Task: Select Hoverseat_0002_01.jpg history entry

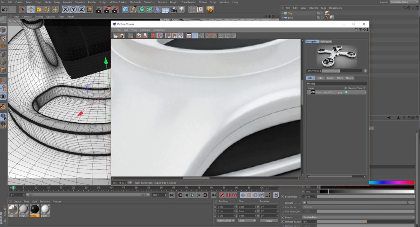Action: coord(336,92)
